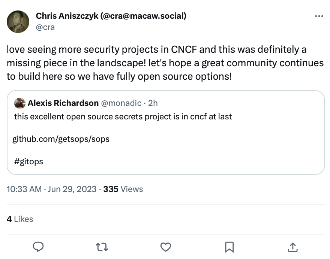Click main tweet text about CNCF security projects
Viewport: 330px width, 259px height.
tap(165, 63)
